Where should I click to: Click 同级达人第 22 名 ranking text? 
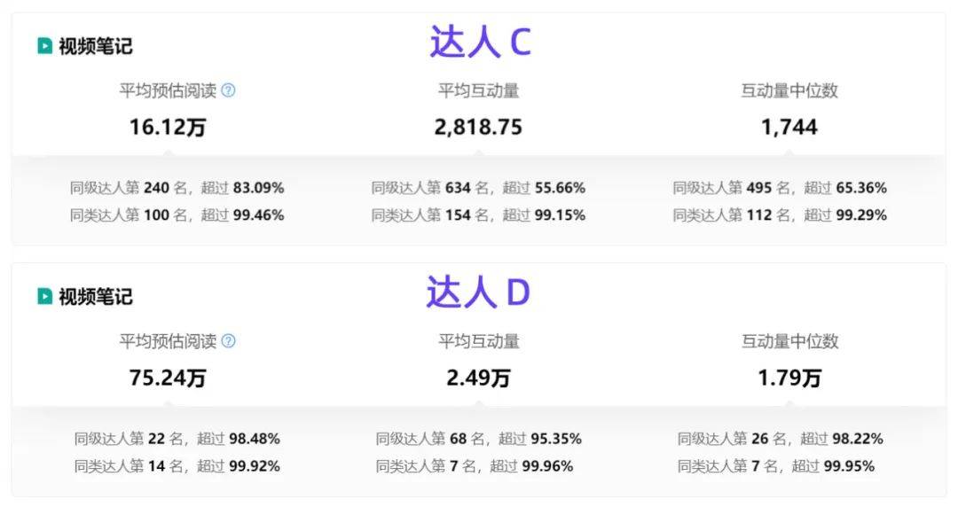pos(129,439)
